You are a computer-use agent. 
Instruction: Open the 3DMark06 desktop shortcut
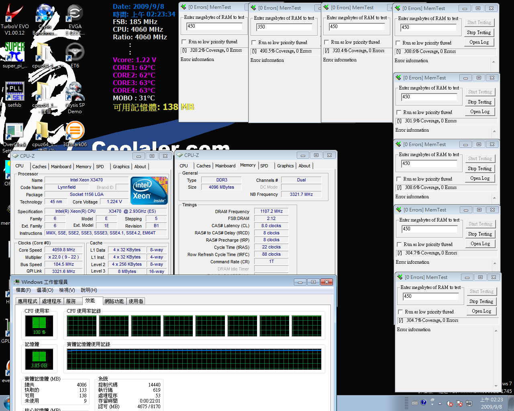pyautogui.click(x=75, y=134)
